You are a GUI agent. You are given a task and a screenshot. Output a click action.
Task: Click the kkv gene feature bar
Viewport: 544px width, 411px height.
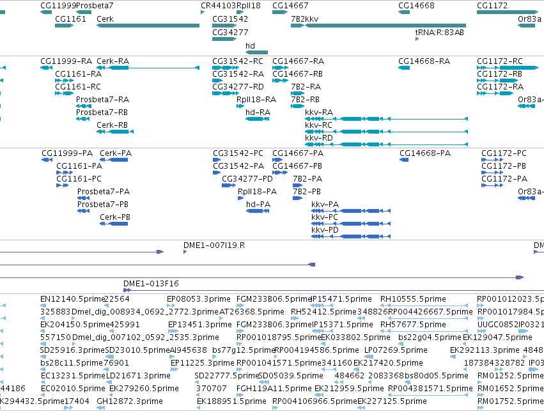click(385, 26)
